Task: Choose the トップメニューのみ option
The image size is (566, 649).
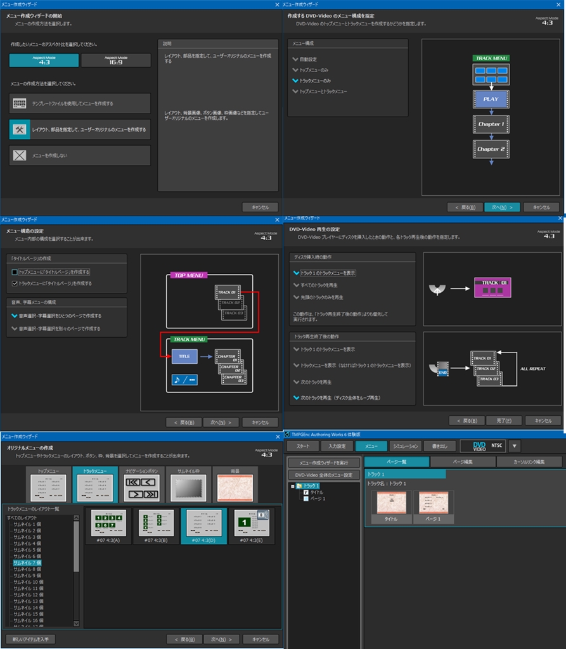Action: (x=311, y=70)
